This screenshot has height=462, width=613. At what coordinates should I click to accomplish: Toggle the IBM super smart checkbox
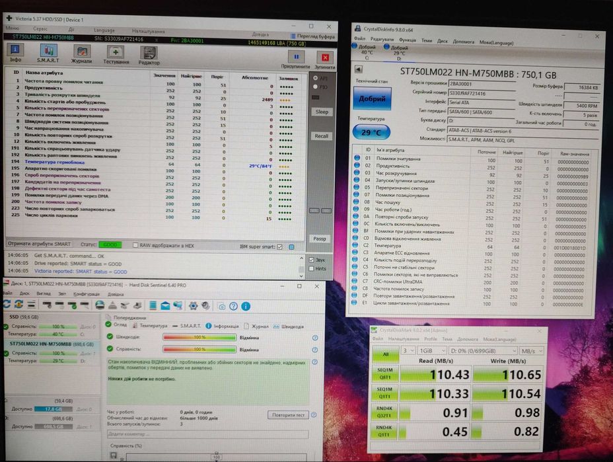pos(280,247)
